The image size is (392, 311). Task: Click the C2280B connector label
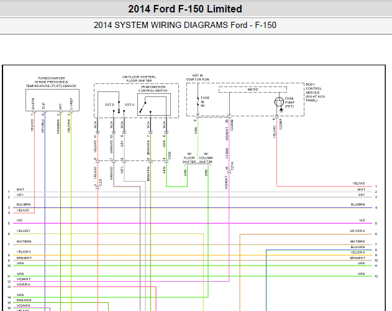232,125
